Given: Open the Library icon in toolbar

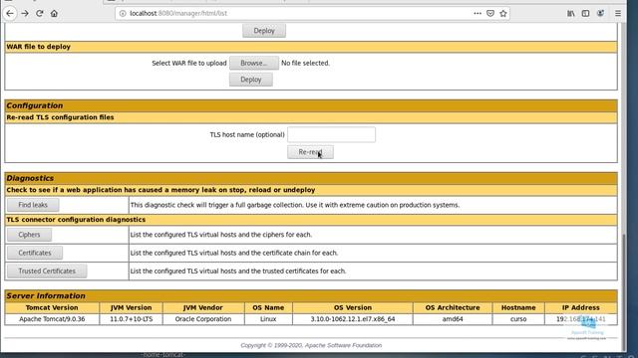Looking at the screenshot, I should tap(571, 13).
